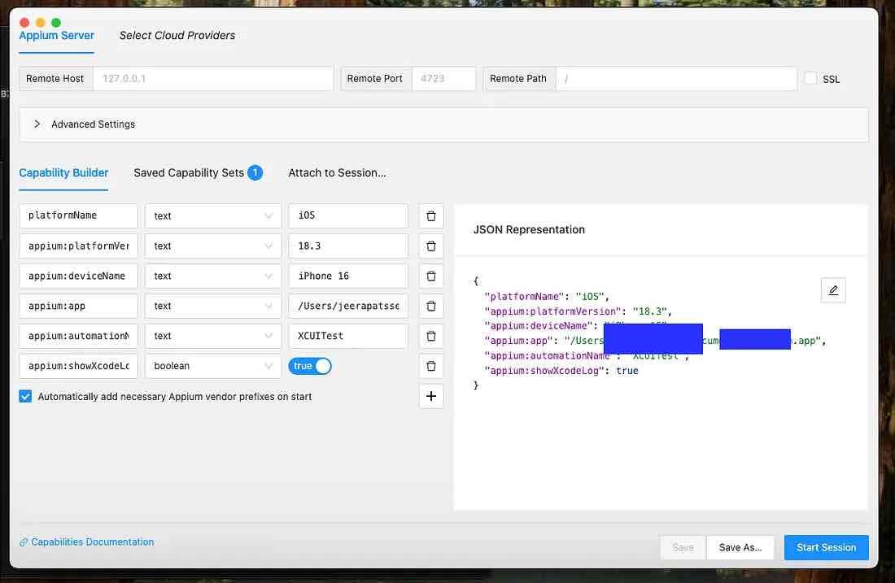
Task: Open boolean type dropdown for showXcodeLog
Action: tap(213, 366)
